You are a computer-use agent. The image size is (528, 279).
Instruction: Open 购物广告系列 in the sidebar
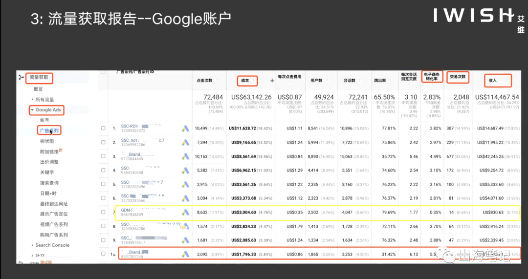click(x=54, y=235)
